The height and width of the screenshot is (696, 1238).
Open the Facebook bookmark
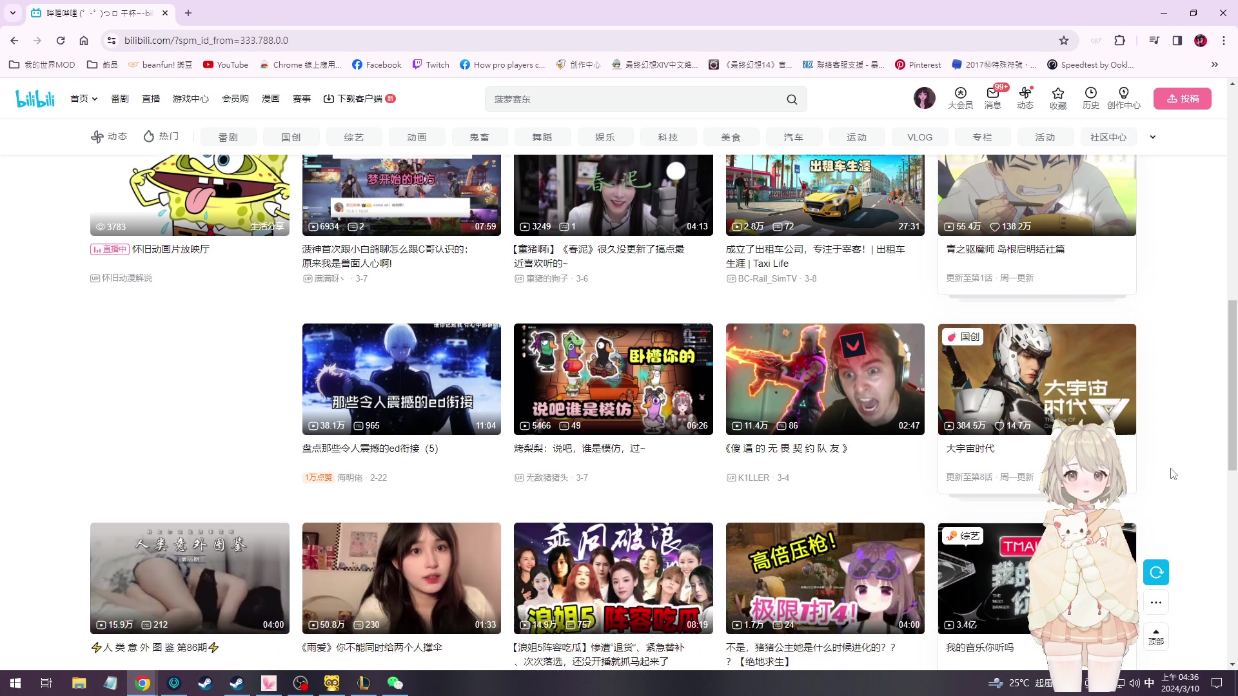tap(377, 64)
